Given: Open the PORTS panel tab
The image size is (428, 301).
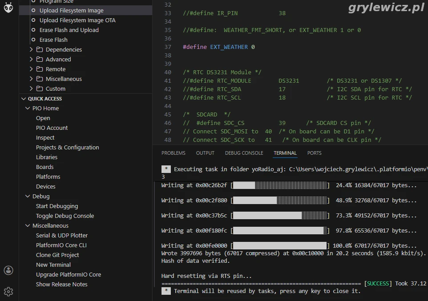Looking at the screenshot, I should click(314, 153).
